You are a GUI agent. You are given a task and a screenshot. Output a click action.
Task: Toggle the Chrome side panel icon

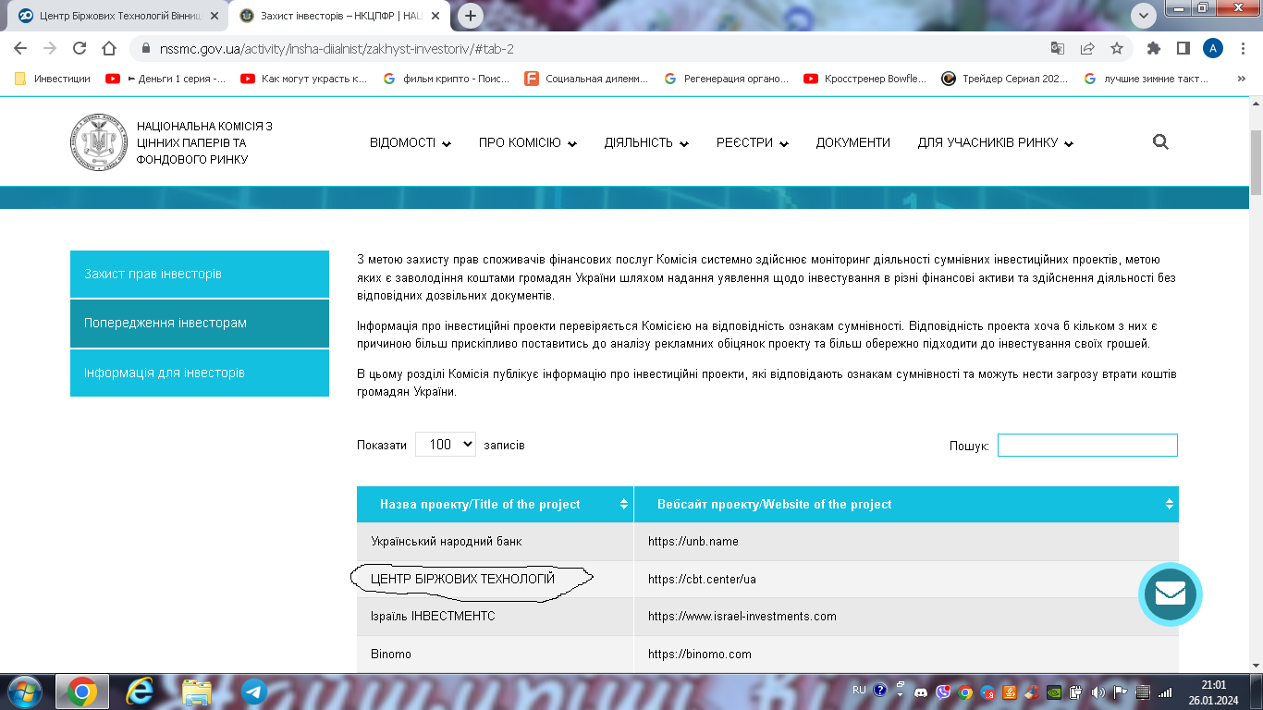(1183, 48)
